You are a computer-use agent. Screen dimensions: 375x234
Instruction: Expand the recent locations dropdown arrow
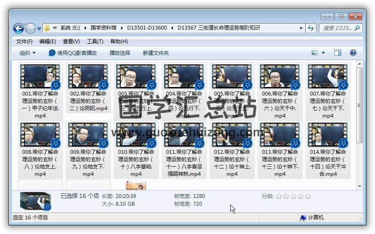[x=39, y=29]
